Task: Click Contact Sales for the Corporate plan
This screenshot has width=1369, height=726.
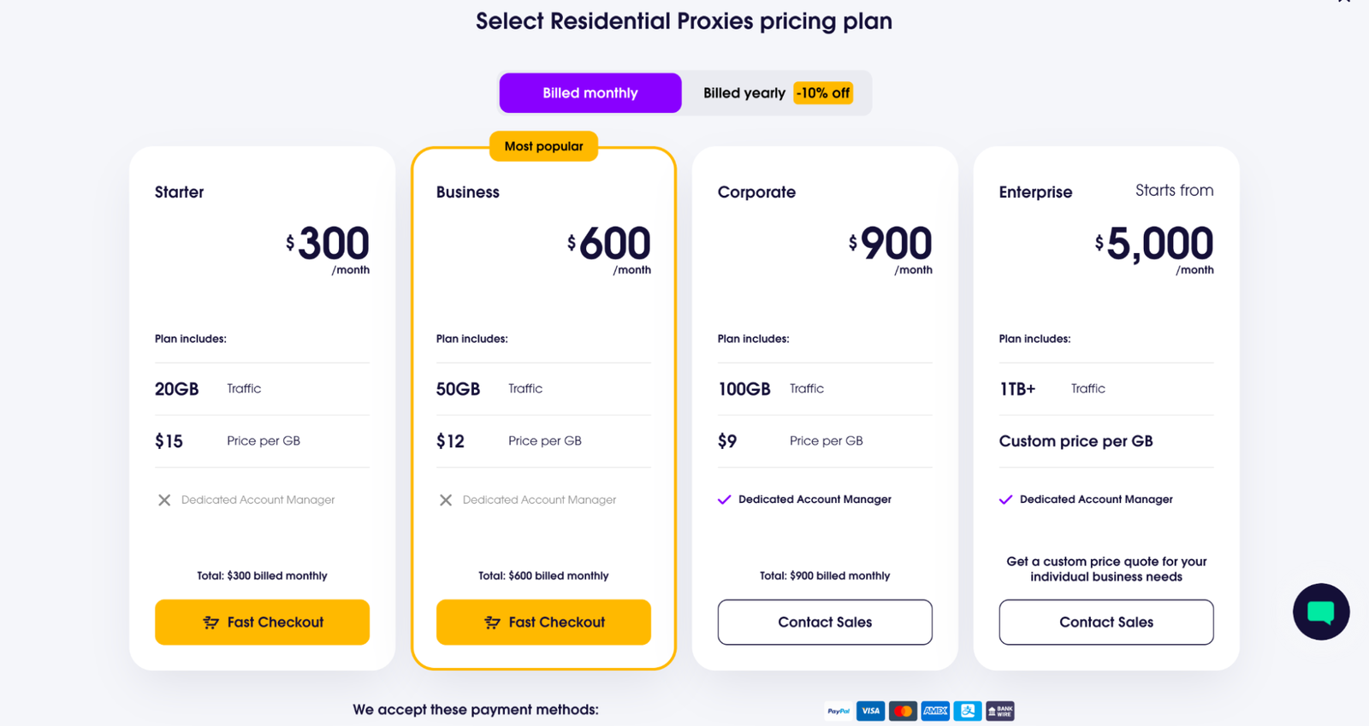Action: 825,623
